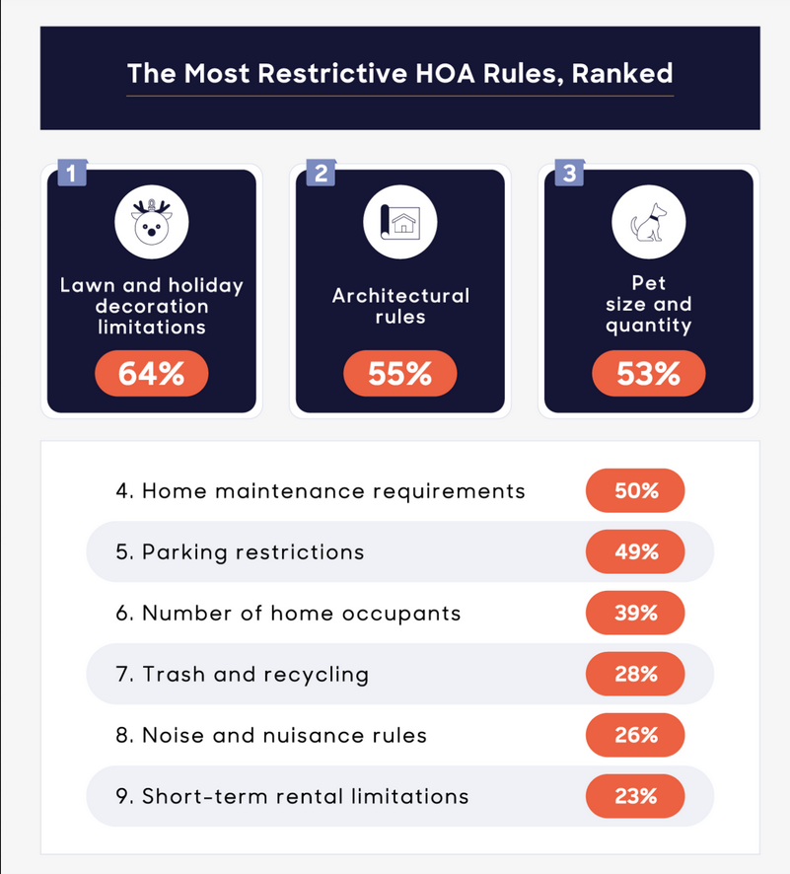Click the number 1 rank badge
This screenshot has height=874, width=790.
pos(69,174)
